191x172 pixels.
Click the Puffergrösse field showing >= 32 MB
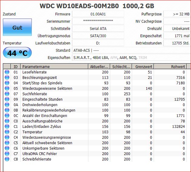click(177, 14)
